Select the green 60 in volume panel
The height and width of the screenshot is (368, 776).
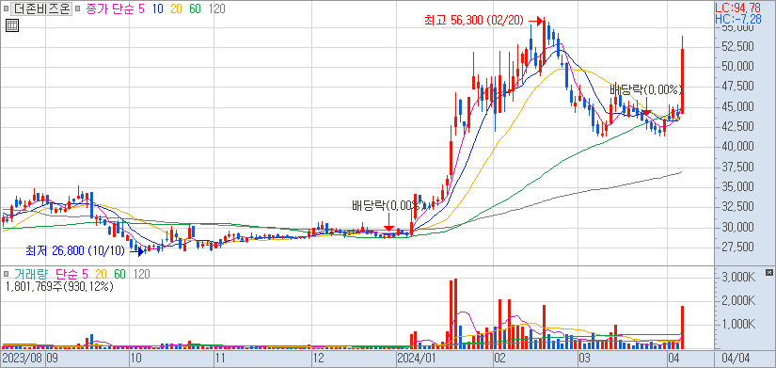[119, 273]
